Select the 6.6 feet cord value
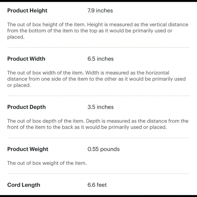 click(97, 185)
